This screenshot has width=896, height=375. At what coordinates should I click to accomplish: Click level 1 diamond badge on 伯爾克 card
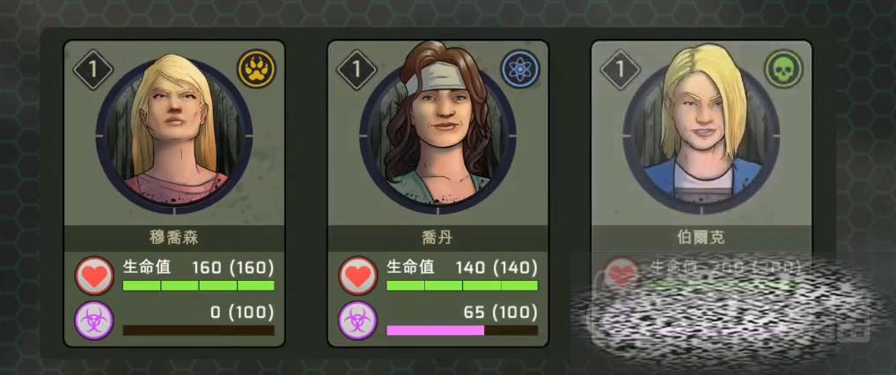[x=621, y=70]
